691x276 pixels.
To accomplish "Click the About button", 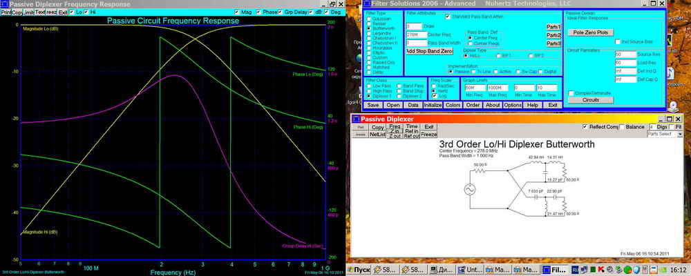I will coord(493,105).
